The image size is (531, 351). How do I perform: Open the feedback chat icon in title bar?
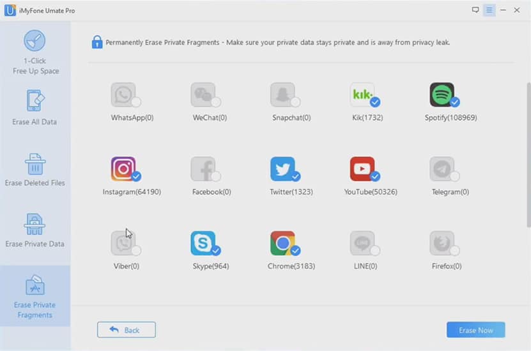[x=475, y=10]
